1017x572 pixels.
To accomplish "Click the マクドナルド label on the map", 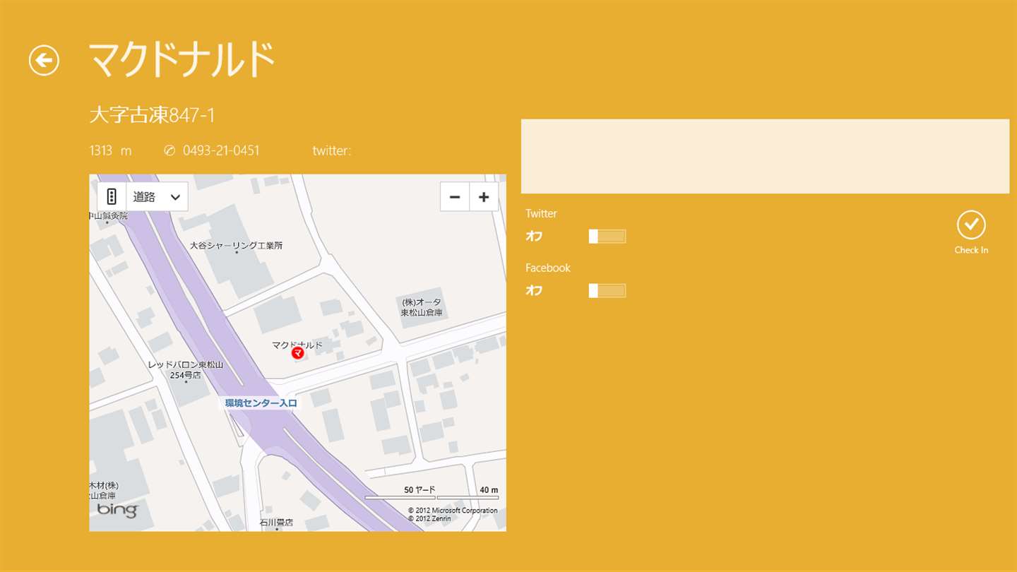I will click(x=297, y=345).
